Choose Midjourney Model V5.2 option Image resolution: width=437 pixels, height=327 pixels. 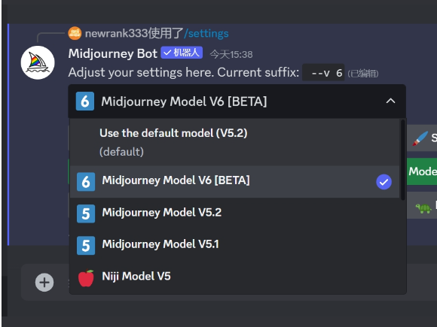[x=234, y=213]
